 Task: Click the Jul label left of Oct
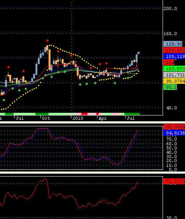[20, 118]
